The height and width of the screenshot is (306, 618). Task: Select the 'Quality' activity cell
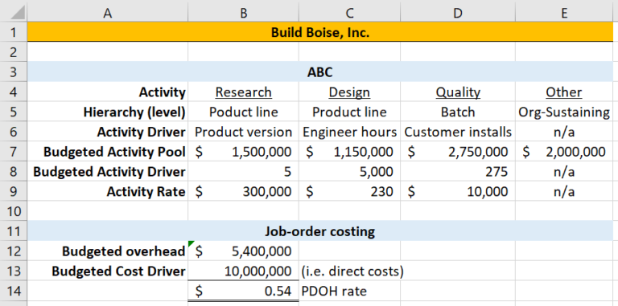click(458, 92)
